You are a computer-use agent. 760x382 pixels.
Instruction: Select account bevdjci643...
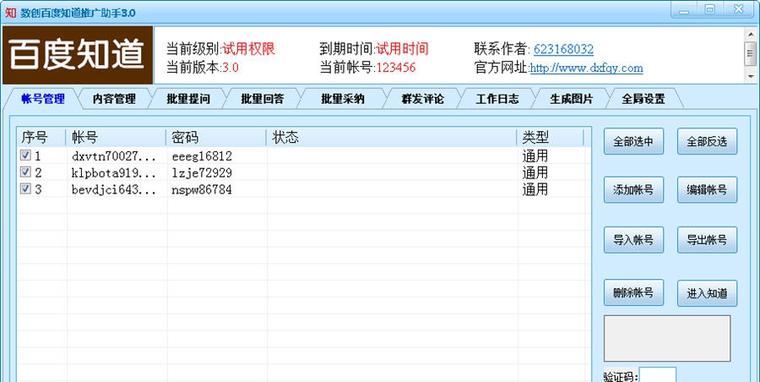click(x=114, y=189)
